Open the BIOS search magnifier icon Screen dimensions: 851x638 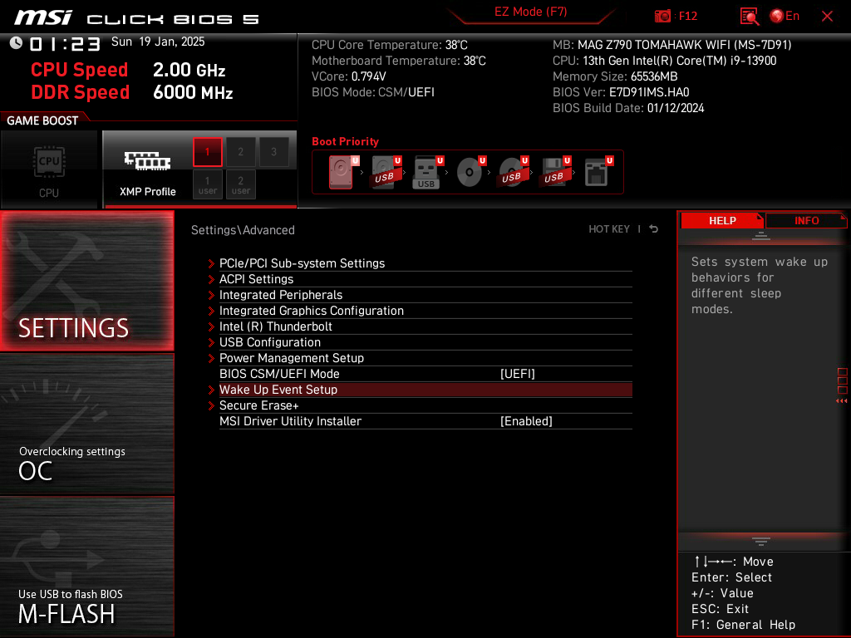point(749,17)
